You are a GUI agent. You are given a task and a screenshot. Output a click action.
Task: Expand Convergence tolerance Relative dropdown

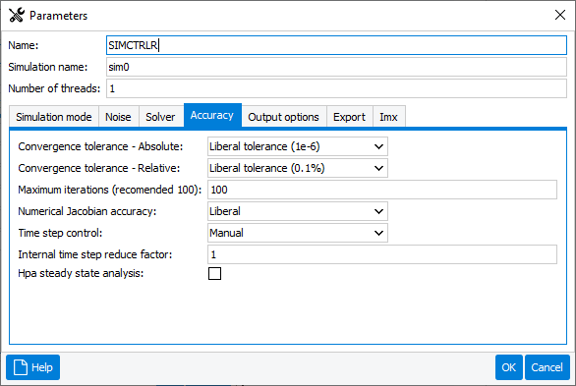[x=298, y=168]
